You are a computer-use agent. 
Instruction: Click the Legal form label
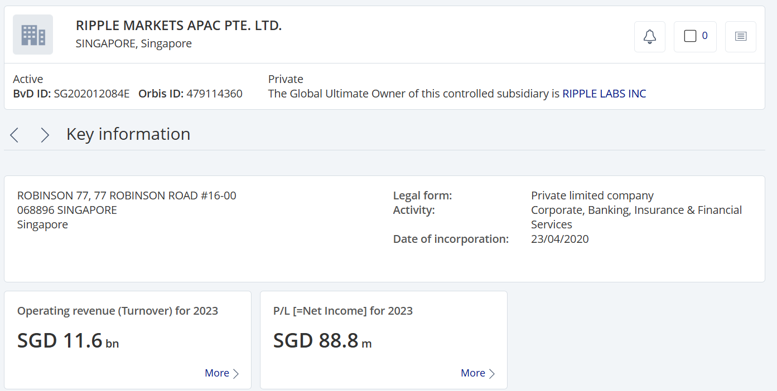pos(422,195)
